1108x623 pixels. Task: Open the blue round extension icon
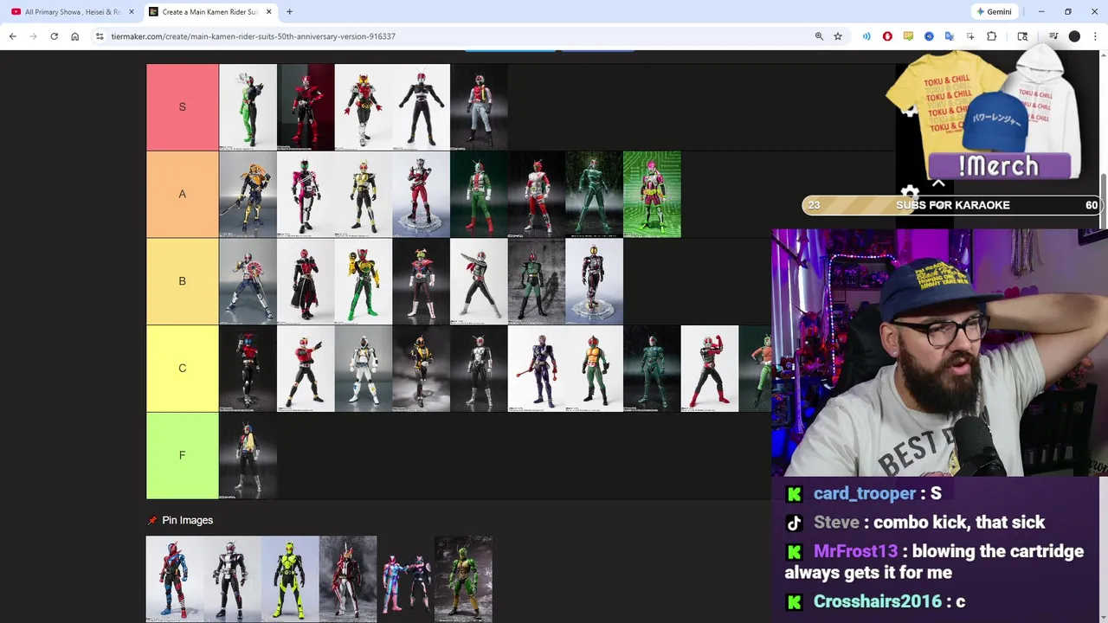pyautogui.click(x=929, y=36)
